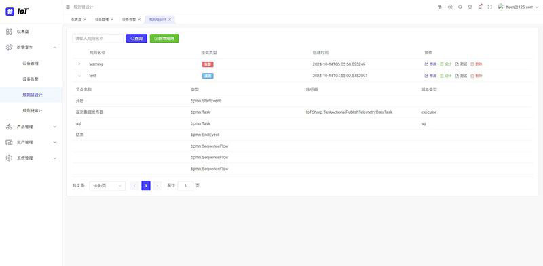Click the user avatar image
Screen dimensions: 543x266
click(500, 6)
